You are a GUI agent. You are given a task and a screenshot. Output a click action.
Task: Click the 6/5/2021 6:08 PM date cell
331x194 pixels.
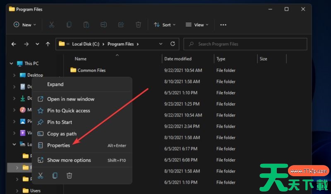pyautogui.click(x=181, y=160)
